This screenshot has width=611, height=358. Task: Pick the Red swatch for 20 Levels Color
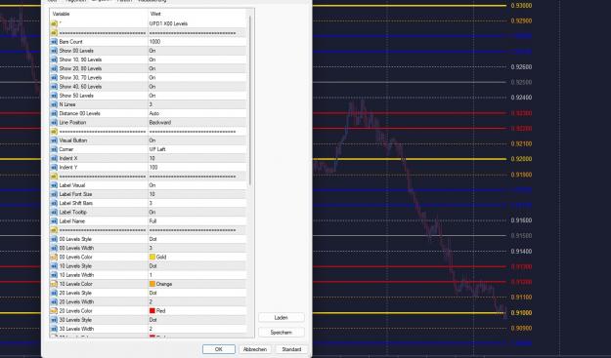pyautogui.click(x=153, y=310)
